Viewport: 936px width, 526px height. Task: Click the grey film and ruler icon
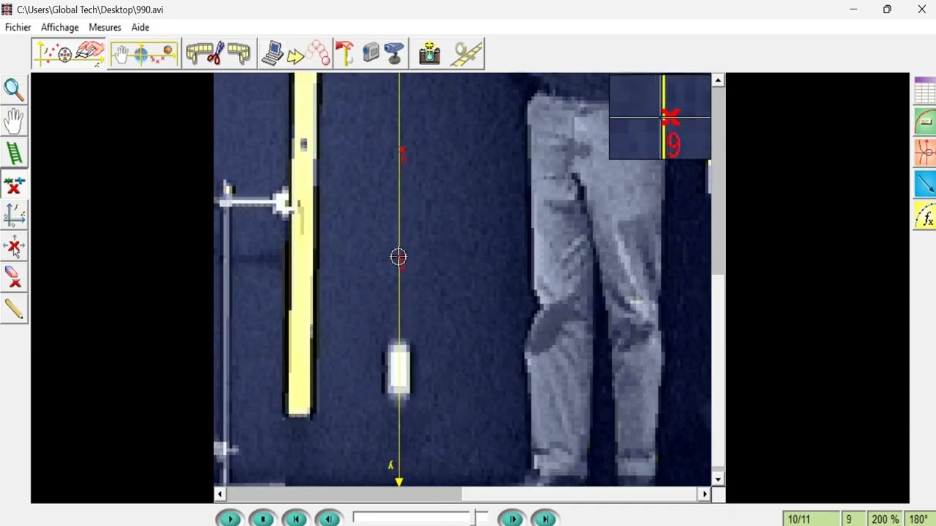click(467, 54)
